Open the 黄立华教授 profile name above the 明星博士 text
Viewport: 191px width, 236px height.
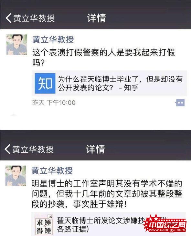click(x=52, y=171)
